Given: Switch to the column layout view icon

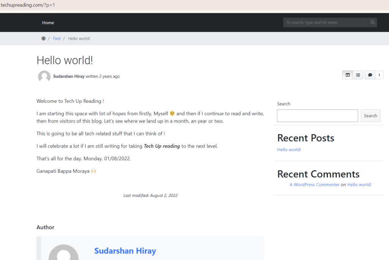Looking at the screenshot, I should coord(348,75).
